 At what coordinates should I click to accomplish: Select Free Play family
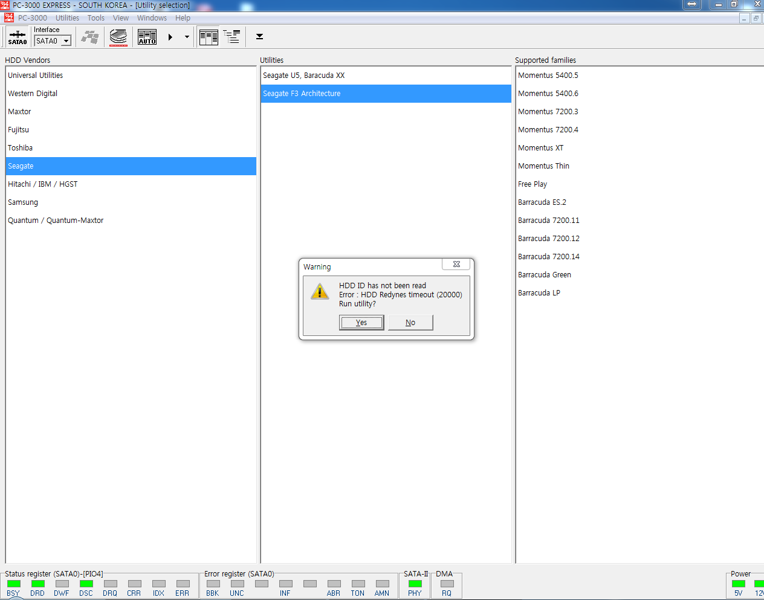tap(640, 184)
